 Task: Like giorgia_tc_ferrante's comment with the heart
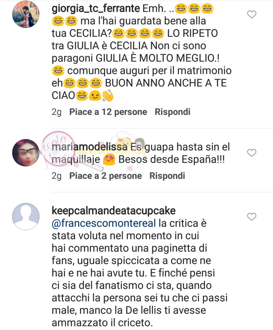coord(252,14)
